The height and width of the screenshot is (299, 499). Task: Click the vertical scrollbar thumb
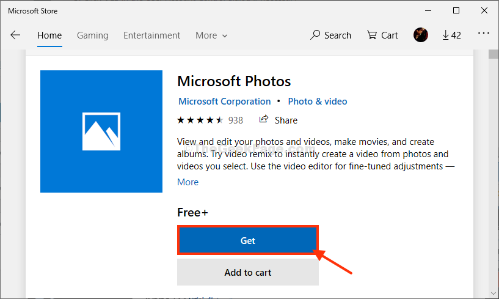click(494, 54)
